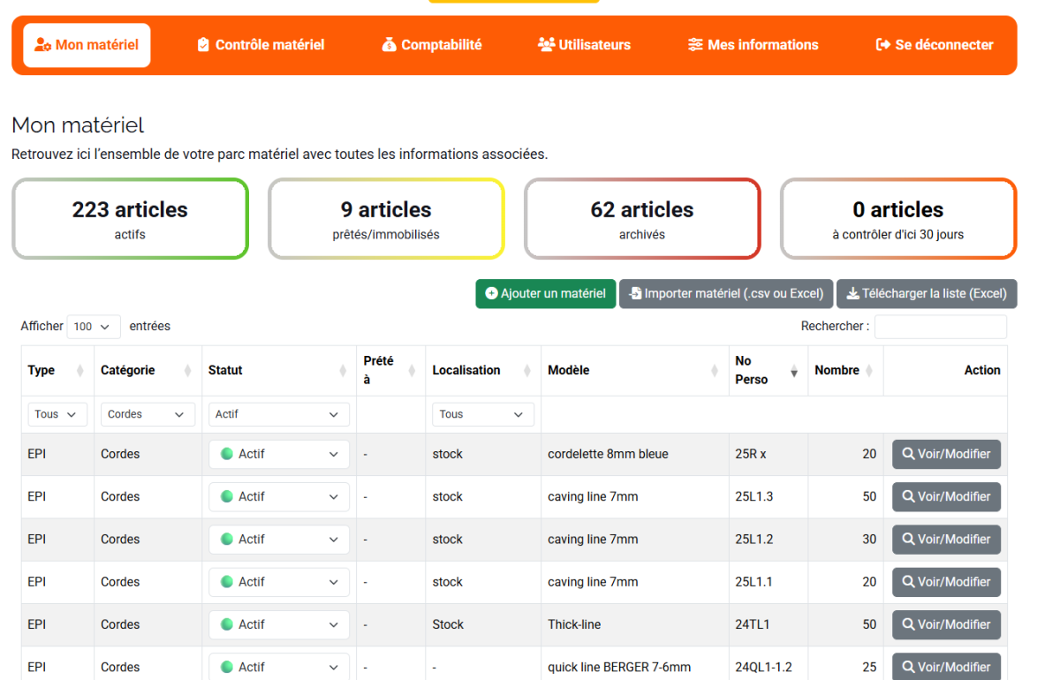Screen dimensions: 1060x680
Task: Sort the table by the Type column arrows
Action: click(x=80, y=371)
